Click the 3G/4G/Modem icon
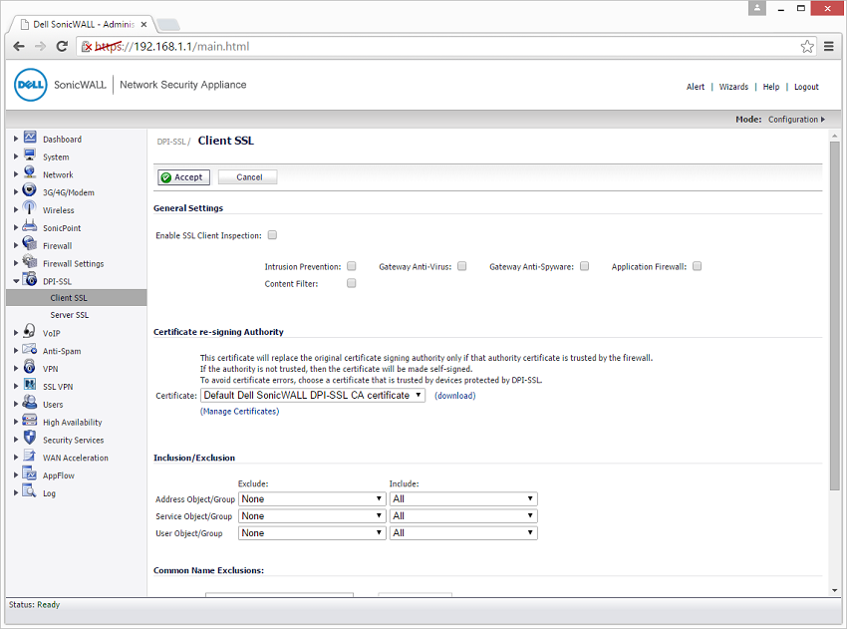Viewport: 847px width, 629px height. 30,190
